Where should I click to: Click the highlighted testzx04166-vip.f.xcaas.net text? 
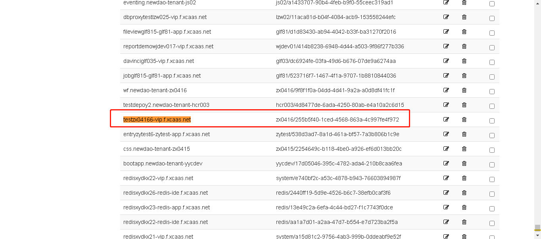[x=157, y=119]
